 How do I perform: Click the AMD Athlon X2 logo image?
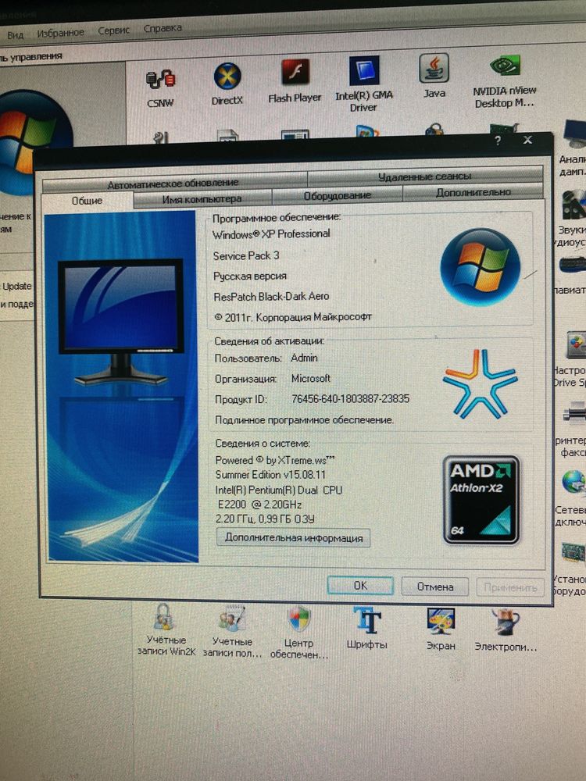point(481,500)
